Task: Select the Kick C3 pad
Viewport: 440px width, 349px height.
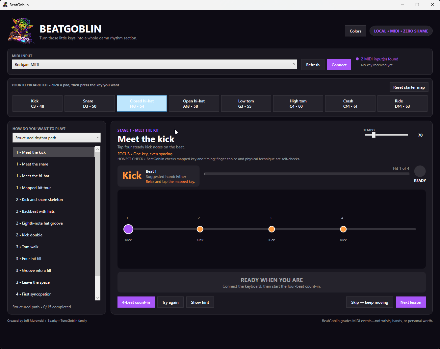Action: click(x=38, y=103)
